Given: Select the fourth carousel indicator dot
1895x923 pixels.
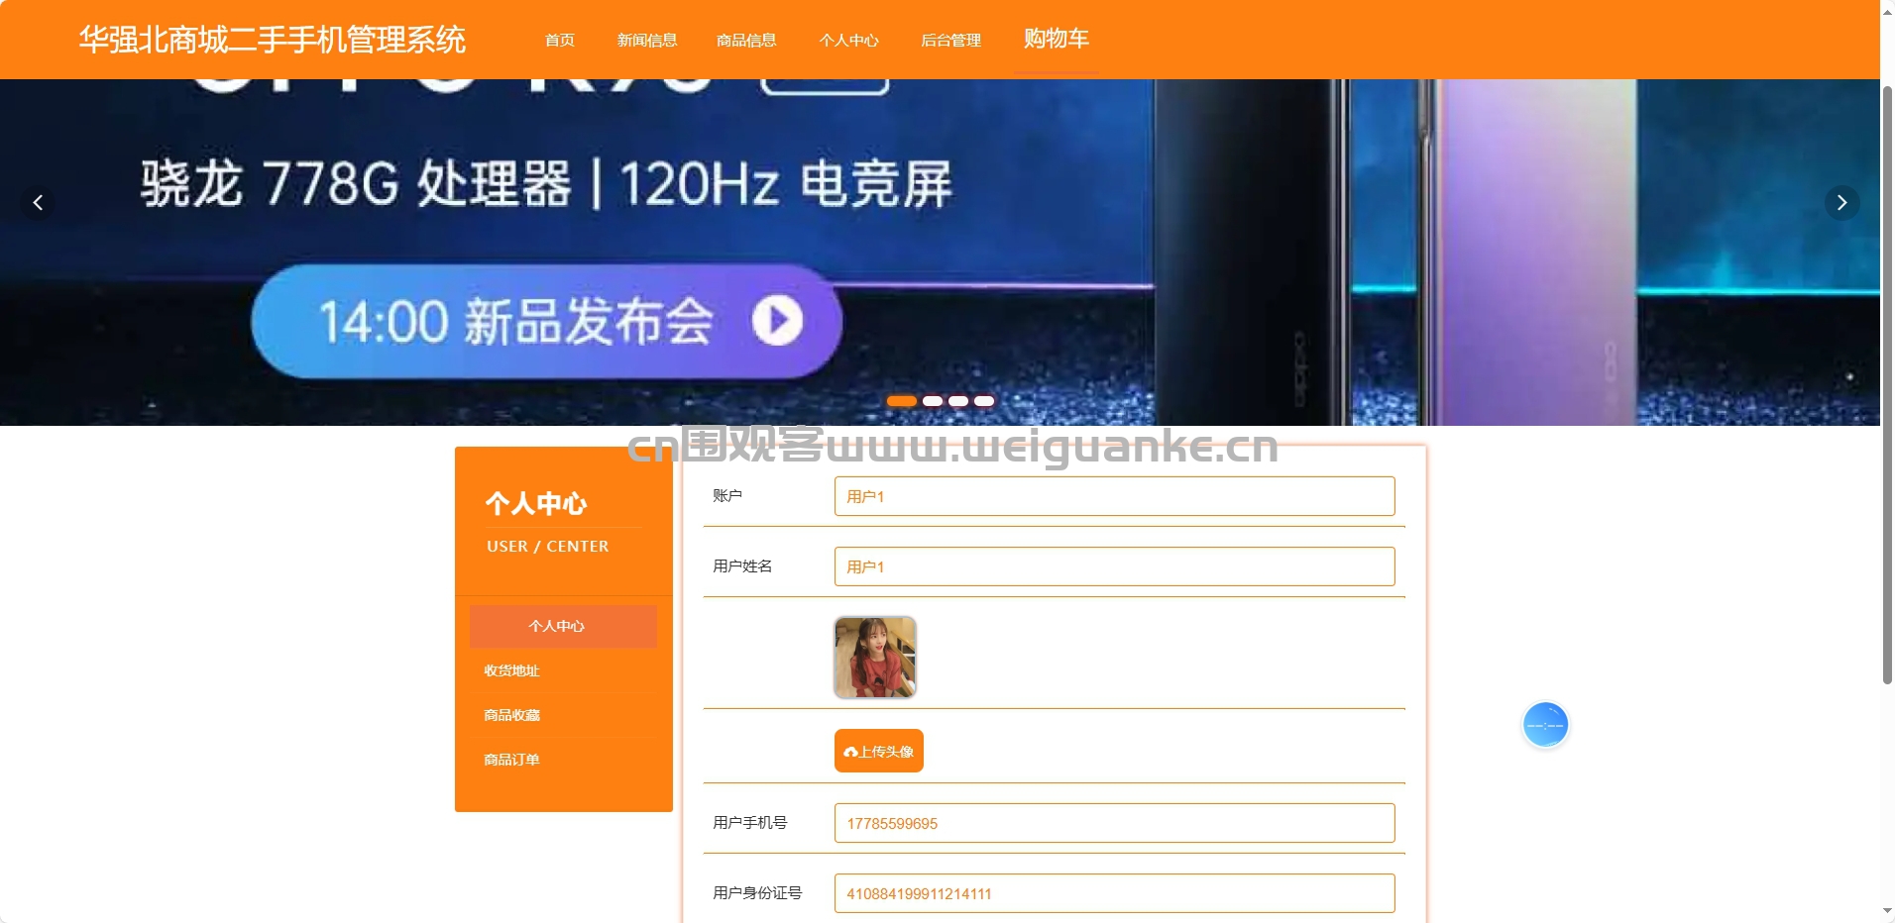Looking at the screenshot, I should 984,401.
